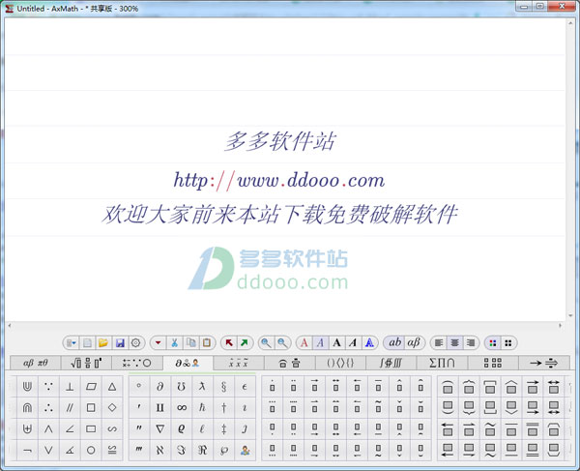
Task: Paste from clipboard with the paste icon
Action: (207, 343)
